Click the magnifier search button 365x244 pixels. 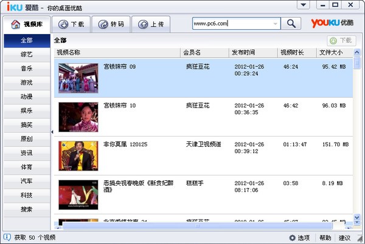(292, 24)
